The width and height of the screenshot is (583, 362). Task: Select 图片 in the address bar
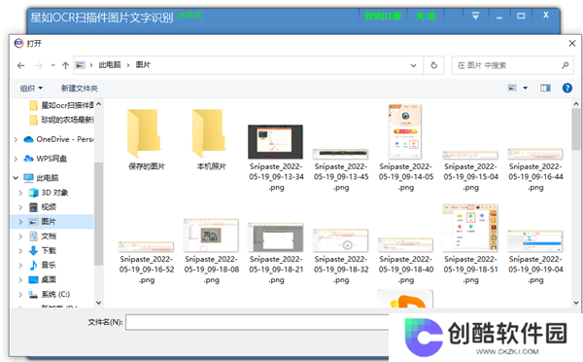coord(143,65)
